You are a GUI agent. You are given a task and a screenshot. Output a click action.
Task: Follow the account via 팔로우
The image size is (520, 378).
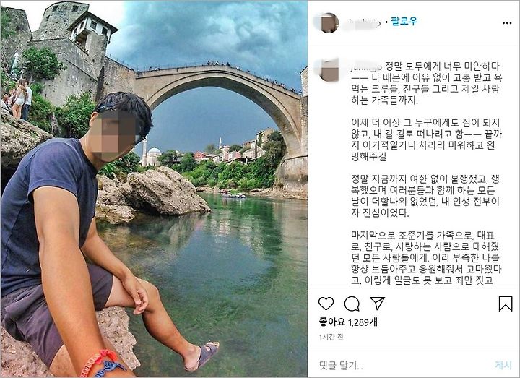[404, 22]
